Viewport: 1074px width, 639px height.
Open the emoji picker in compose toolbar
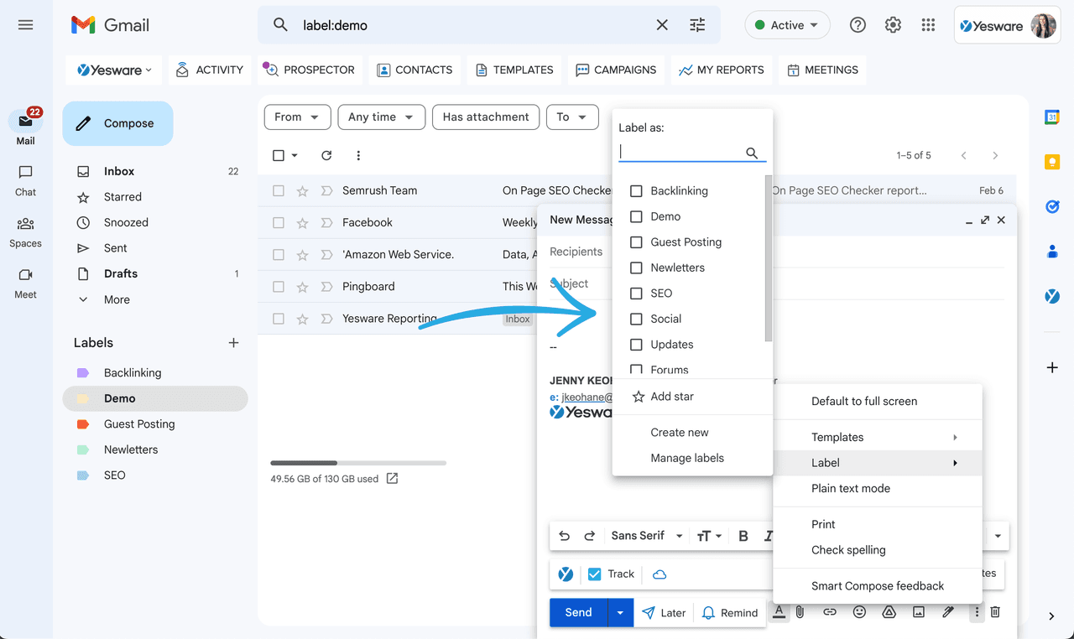[x=859, y=612]
